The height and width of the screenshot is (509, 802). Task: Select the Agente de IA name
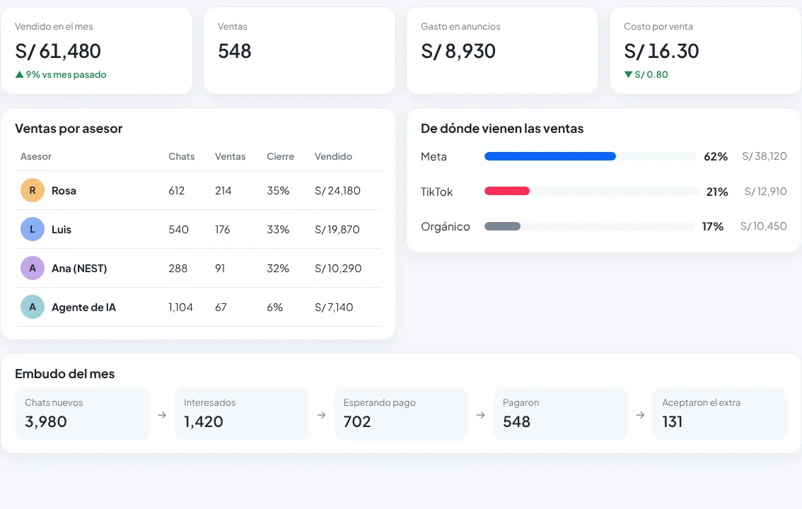tap(84, 307)
